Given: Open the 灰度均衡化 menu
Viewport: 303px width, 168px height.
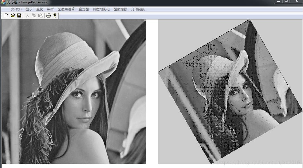Looking at the screenshot, I should [x=101, y=9].
